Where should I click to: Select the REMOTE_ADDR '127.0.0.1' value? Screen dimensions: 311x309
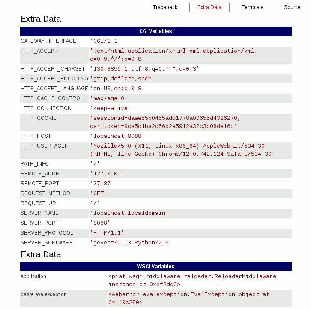[108, 174]
